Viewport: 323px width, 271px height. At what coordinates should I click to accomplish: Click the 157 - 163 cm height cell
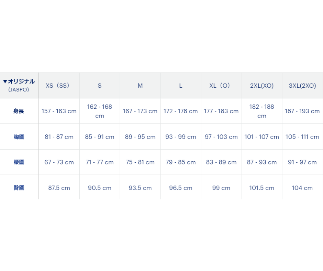(59, 111)
